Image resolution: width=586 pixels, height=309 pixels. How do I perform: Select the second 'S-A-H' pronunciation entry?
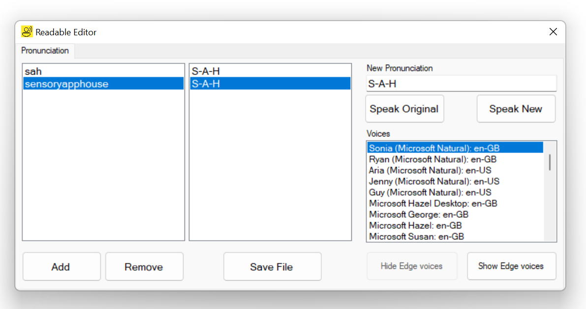click(206, 83)
